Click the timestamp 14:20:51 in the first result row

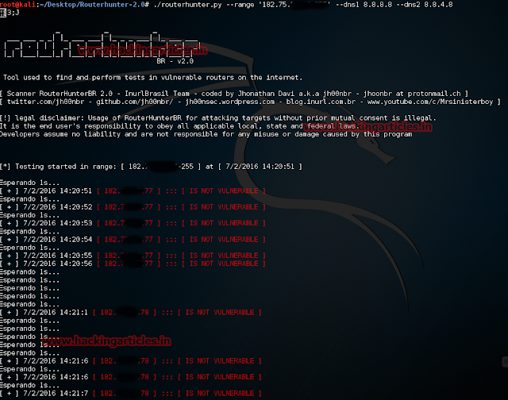[76, 190]
